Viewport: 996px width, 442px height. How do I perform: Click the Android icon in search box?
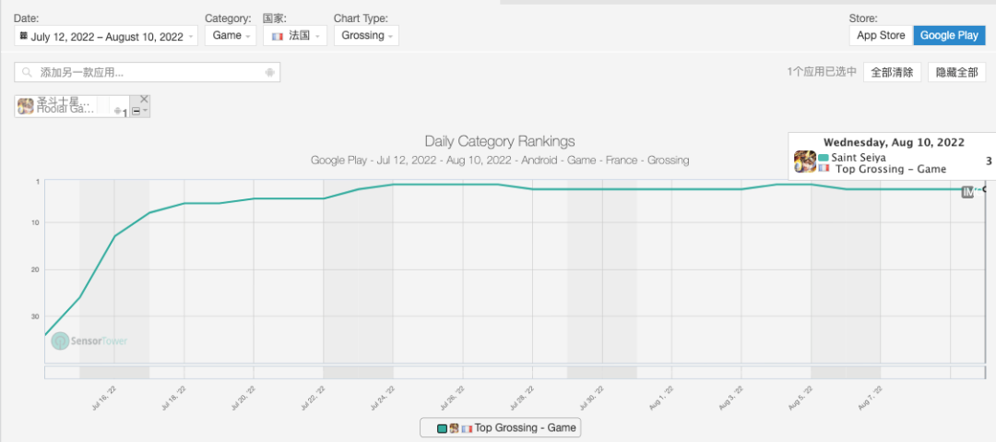270,73
